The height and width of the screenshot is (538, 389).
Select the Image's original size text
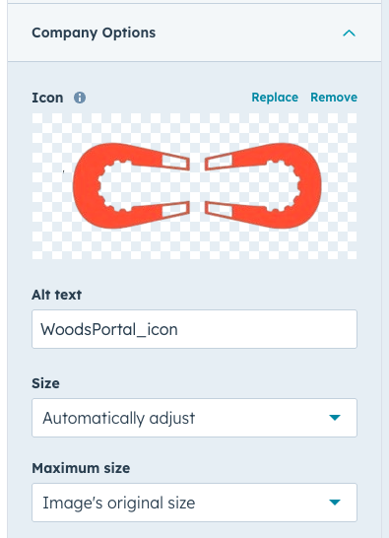(x=119, y=503)
